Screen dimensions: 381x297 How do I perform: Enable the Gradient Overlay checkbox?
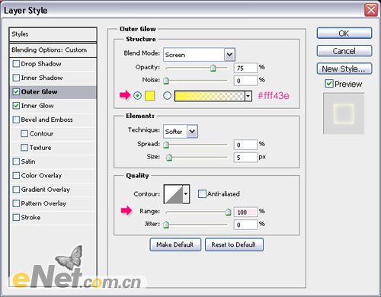(x=16, y=190)
